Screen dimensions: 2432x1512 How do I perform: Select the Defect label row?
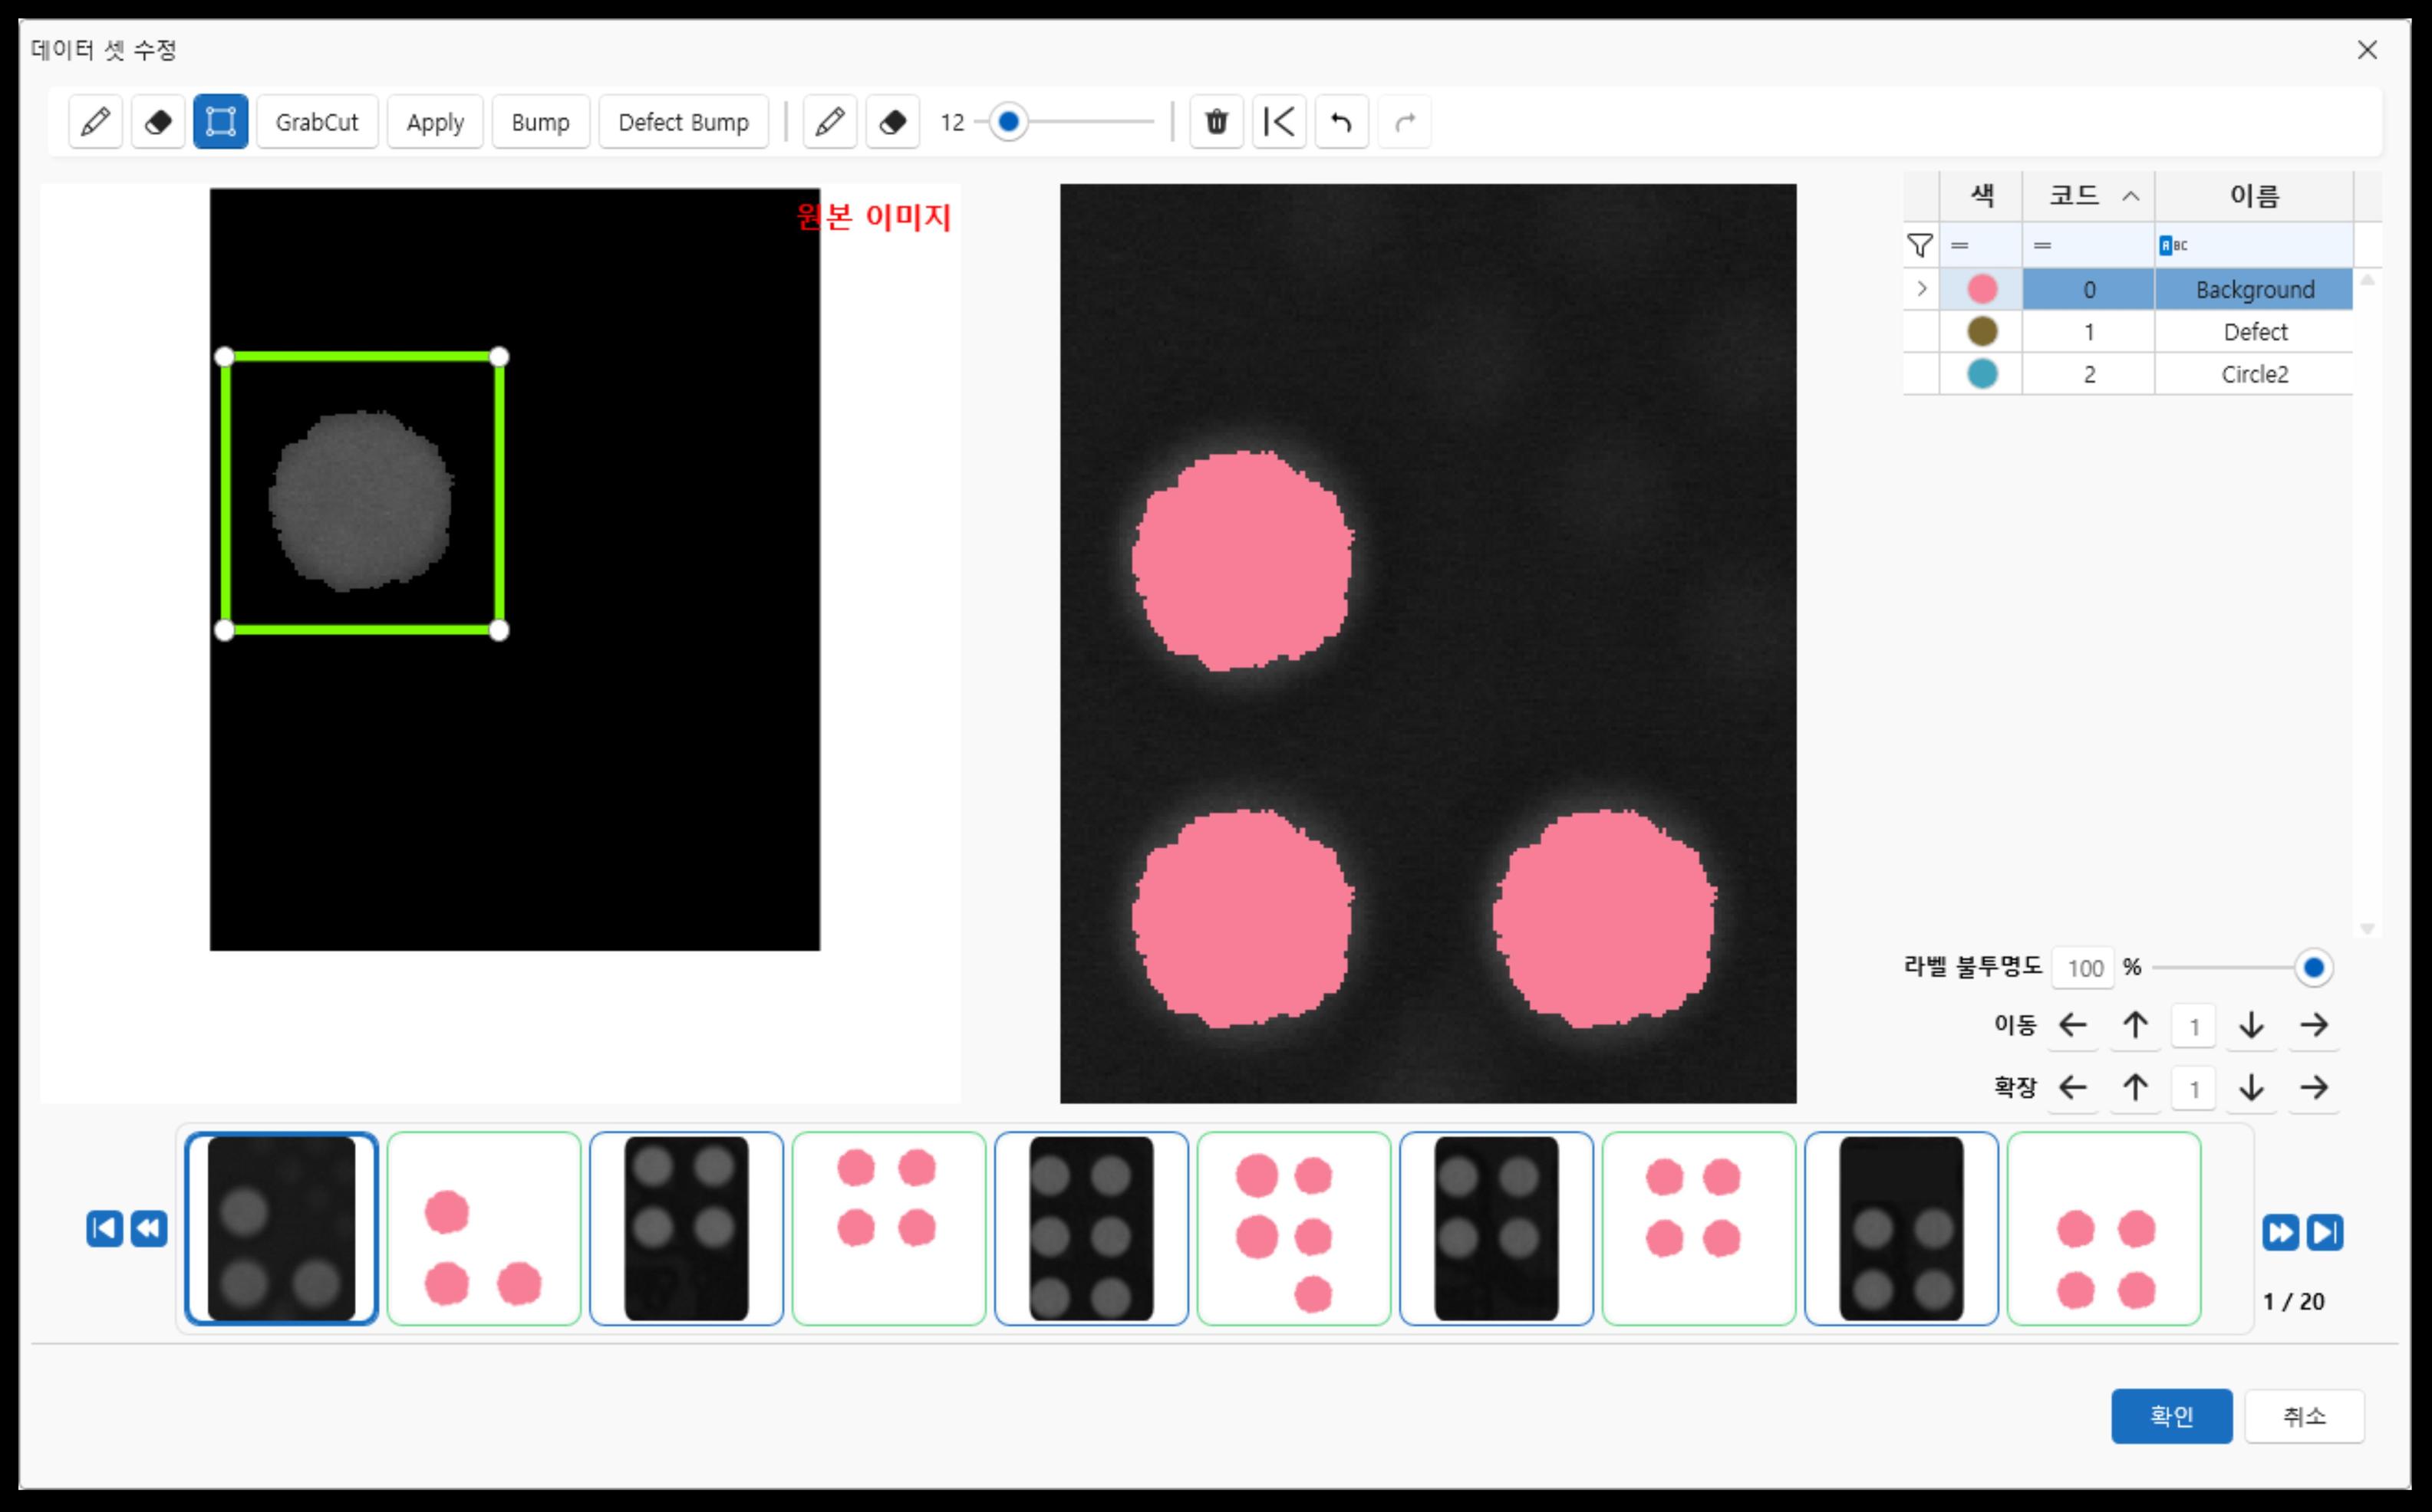(x=2254, y=332)
